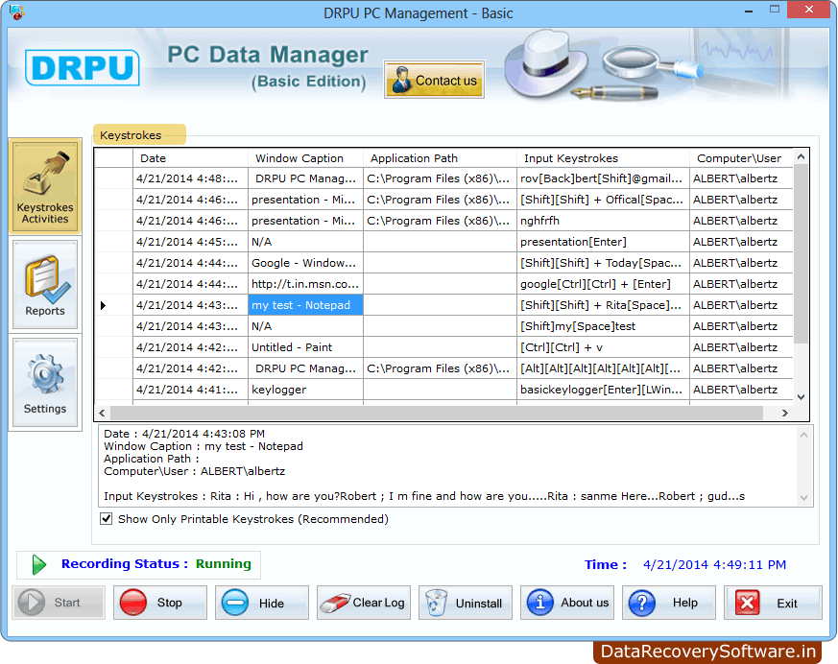Select the 'my test - Notepad' cell
The width and height of the screenshot is (838, 664).
point(305,305)
